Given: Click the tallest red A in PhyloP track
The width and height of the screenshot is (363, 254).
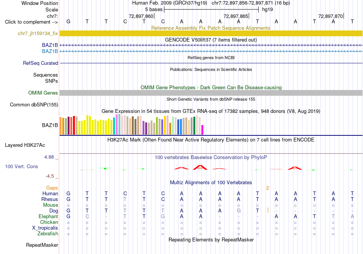Looking at the screenshot, I should (x=200, y=167).
